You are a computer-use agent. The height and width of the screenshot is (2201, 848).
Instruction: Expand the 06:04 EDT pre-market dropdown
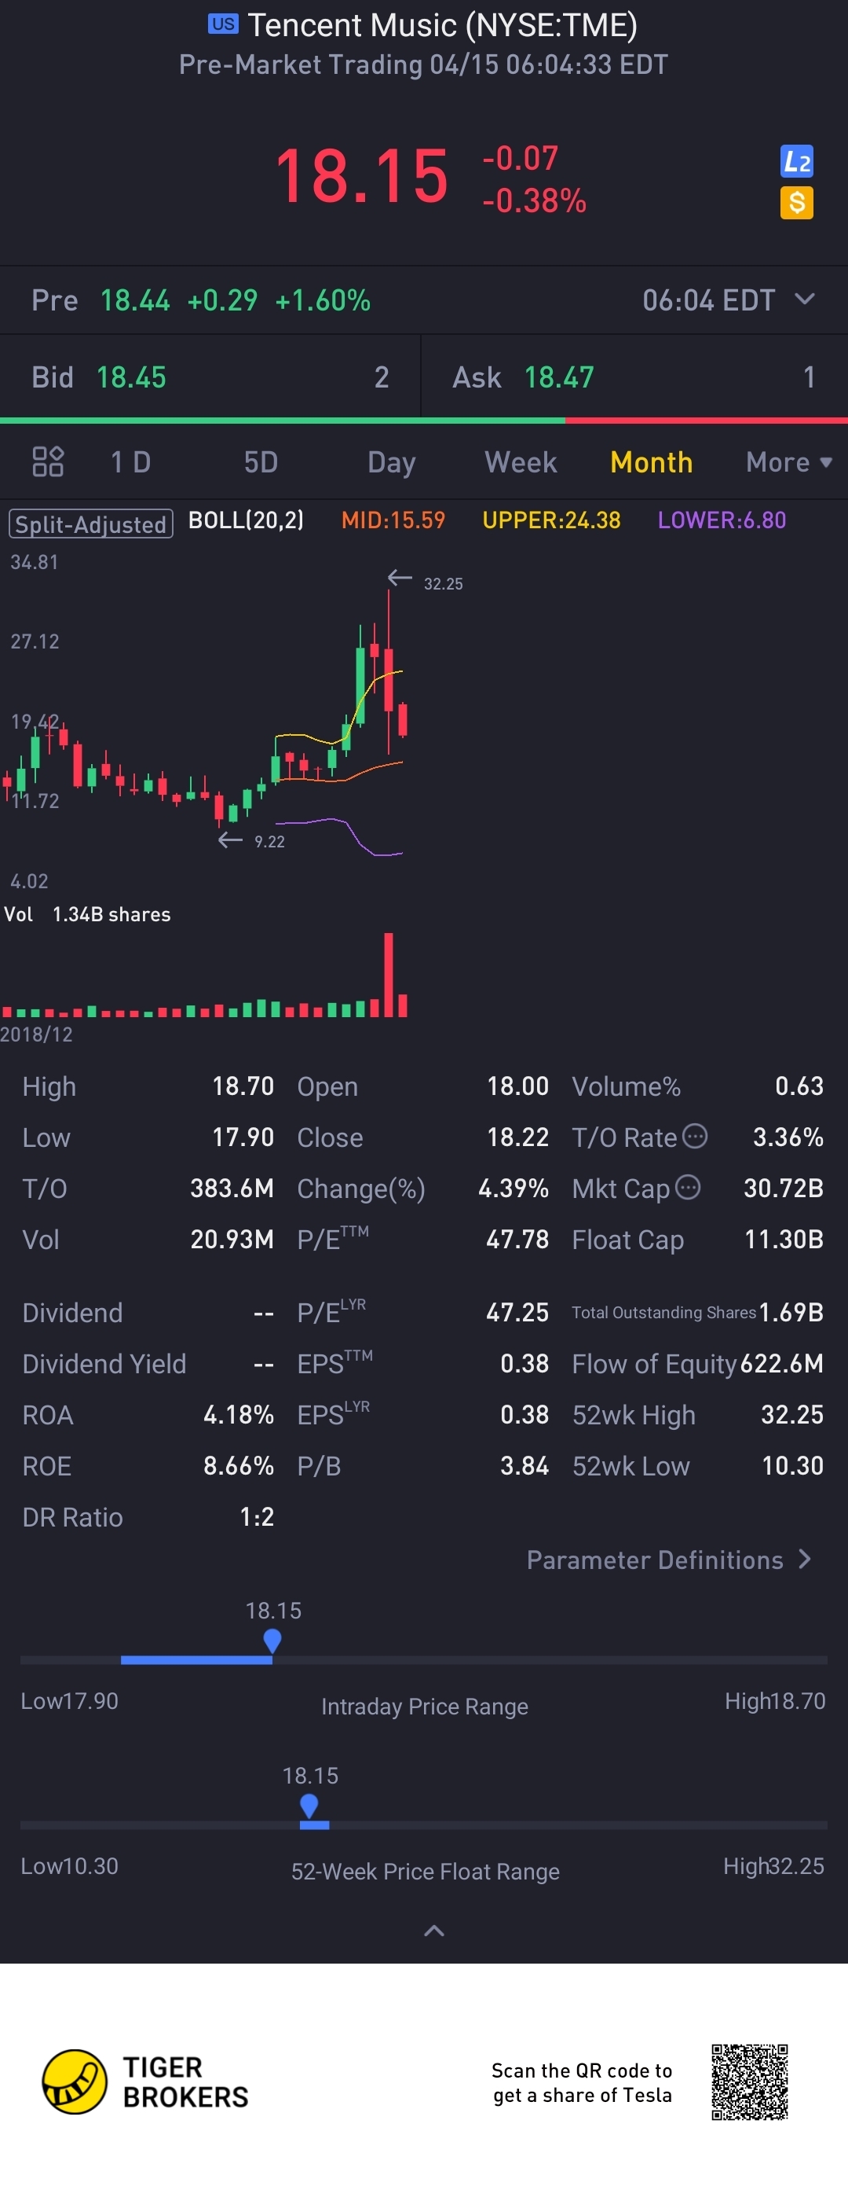point(729,300)
